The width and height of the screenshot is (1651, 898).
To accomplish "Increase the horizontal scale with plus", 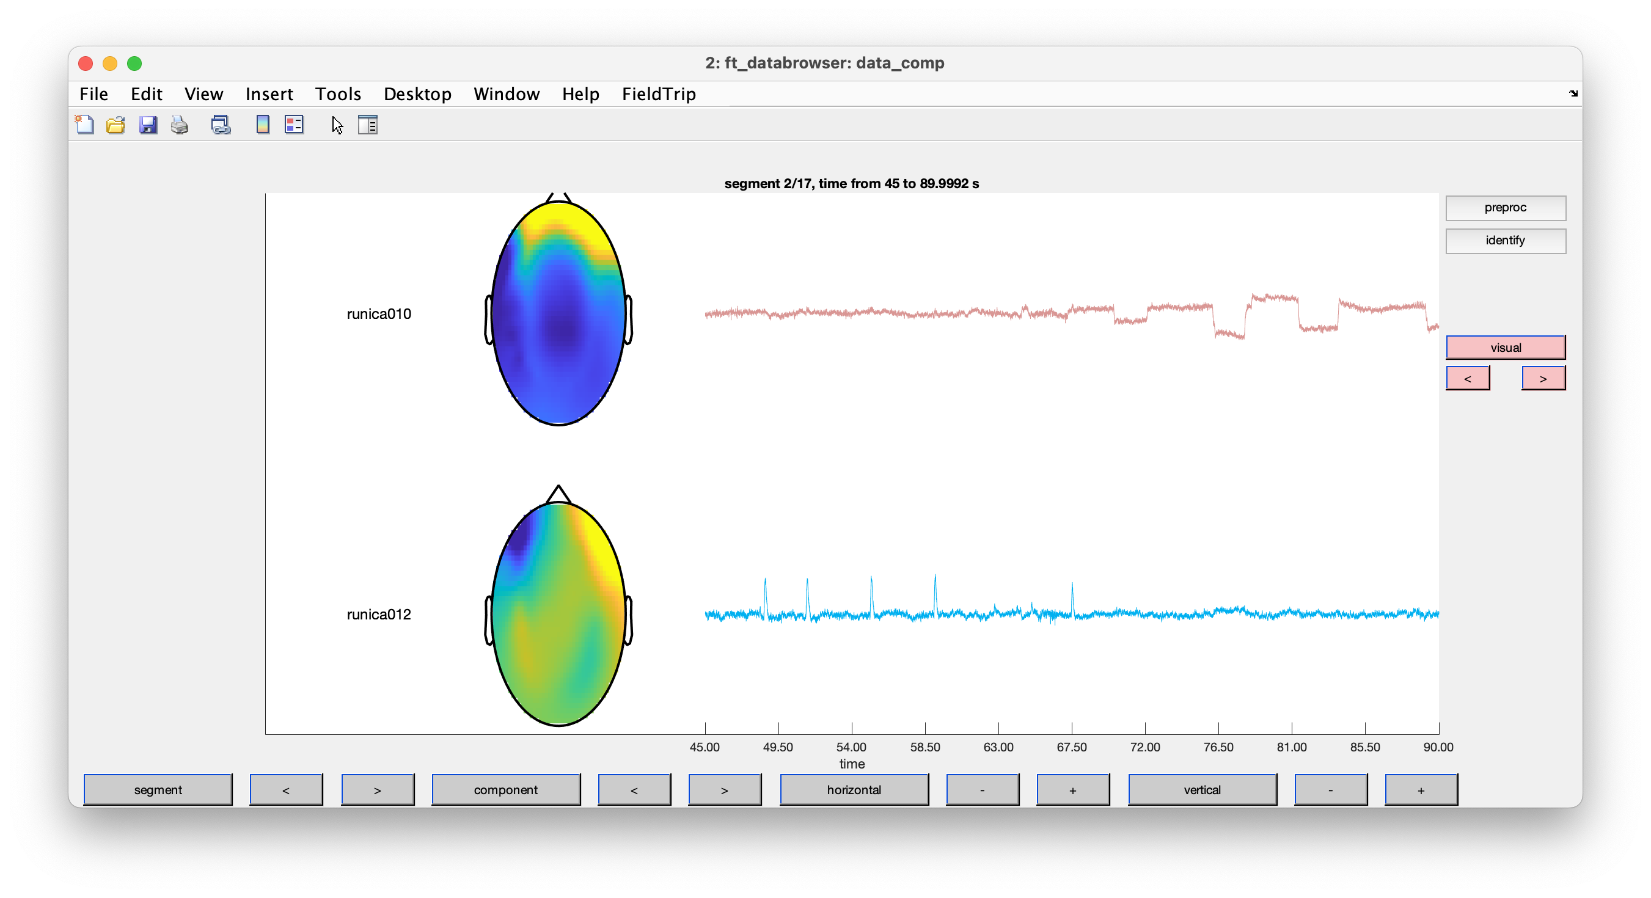I will pos(1073,790).
